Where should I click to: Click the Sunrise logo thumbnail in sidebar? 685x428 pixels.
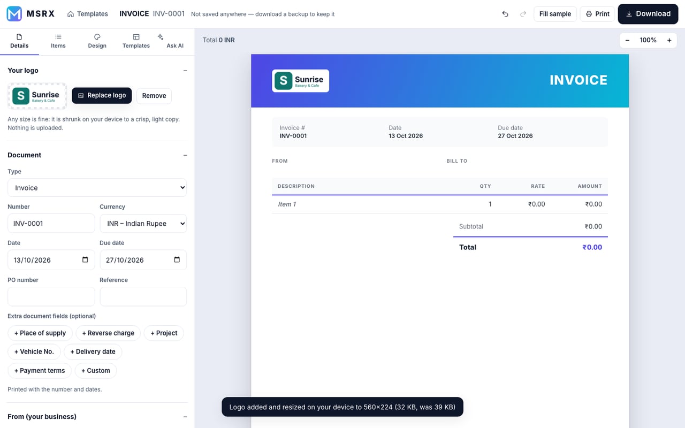coord(37,96)
